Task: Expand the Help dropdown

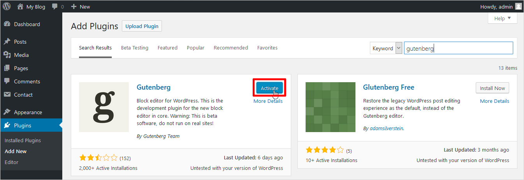Action: pos(502,18)
